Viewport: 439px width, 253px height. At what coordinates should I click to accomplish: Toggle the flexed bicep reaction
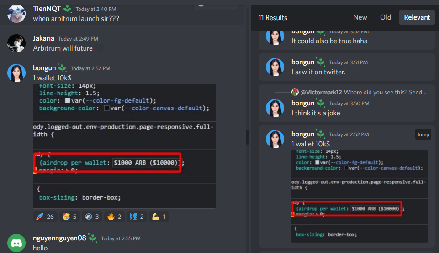click(x=159, y=217)
